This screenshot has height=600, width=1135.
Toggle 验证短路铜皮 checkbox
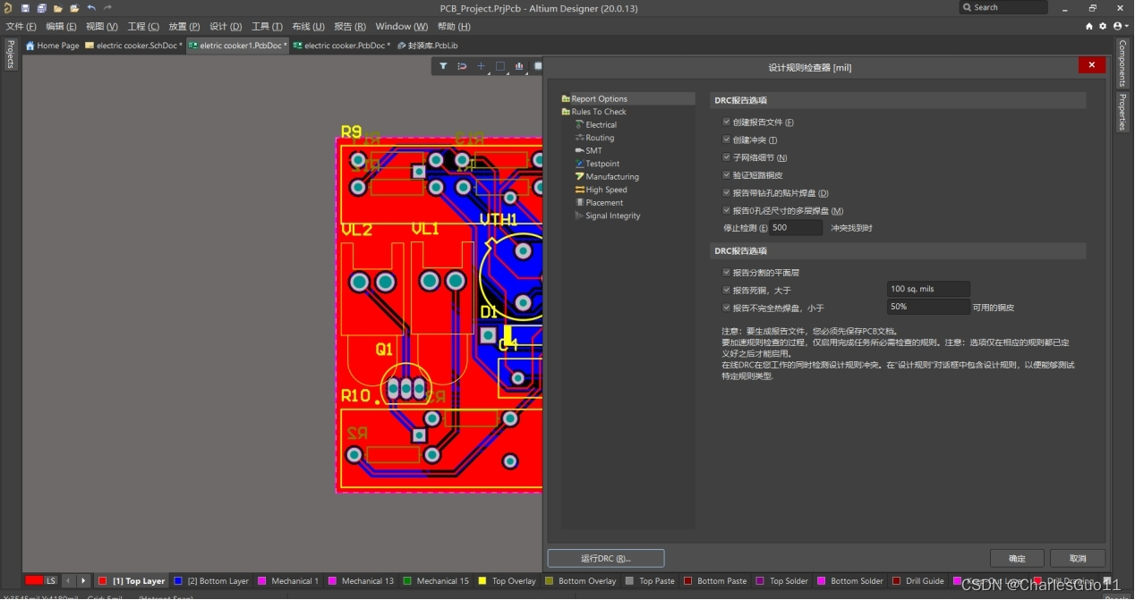click(726, 175)
